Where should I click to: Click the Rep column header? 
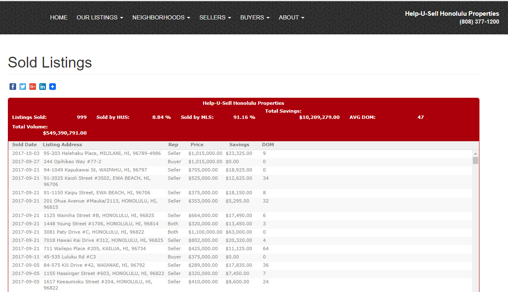click(x=173, y=145)
